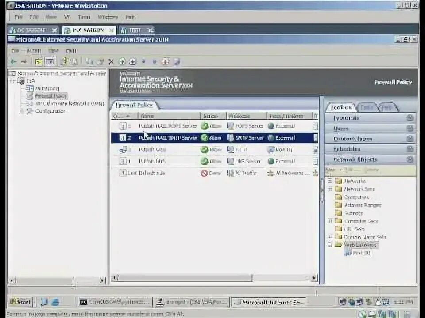Click the Action column header
Image resolution: width=425 pixels, height=318 pixels.
tap(213, 116)
